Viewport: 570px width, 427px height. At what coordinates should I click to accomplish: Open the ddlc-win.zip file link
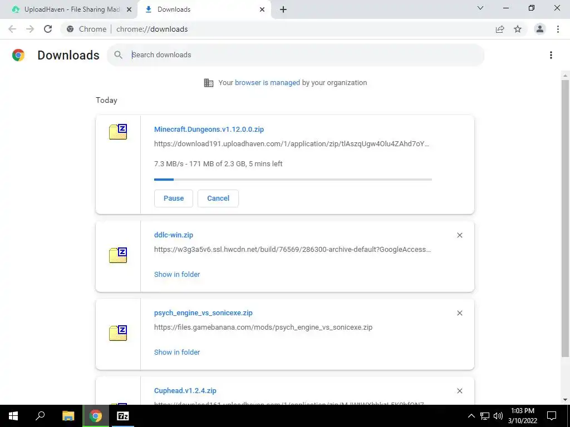174,235
